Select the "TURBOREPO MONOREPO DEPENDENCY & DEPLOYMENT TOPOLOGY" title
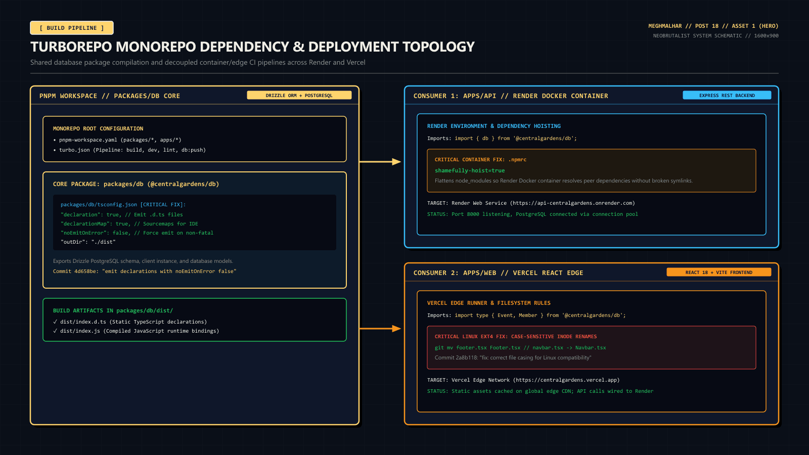 pyautogui.click(x=252, y=47)
